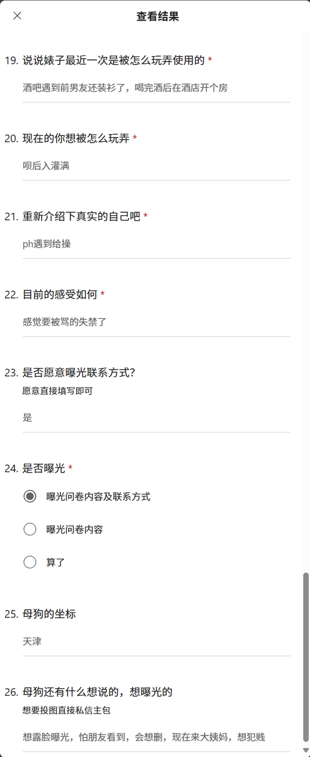Viewport: 310px width, 757px height.
Task: Focus the answer field of question 26
Action: [x=156, y=737]
